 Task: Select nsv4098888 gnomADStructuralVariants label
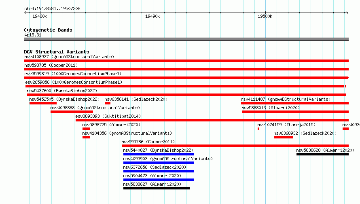pyautogui.click(x=95, y=108)
